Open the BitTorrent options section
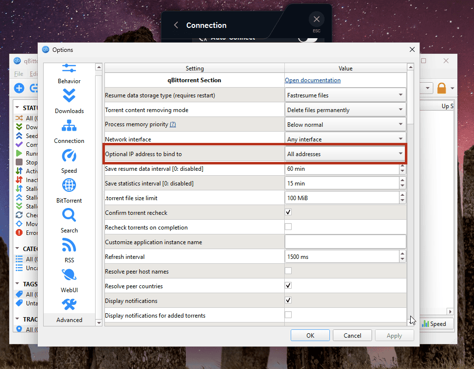The height and width of the screenshot is (369, 474). tap(69, 191)
